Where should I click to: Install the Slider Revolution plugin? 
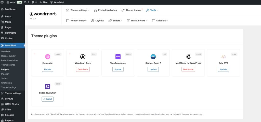[x=48, y=99]
